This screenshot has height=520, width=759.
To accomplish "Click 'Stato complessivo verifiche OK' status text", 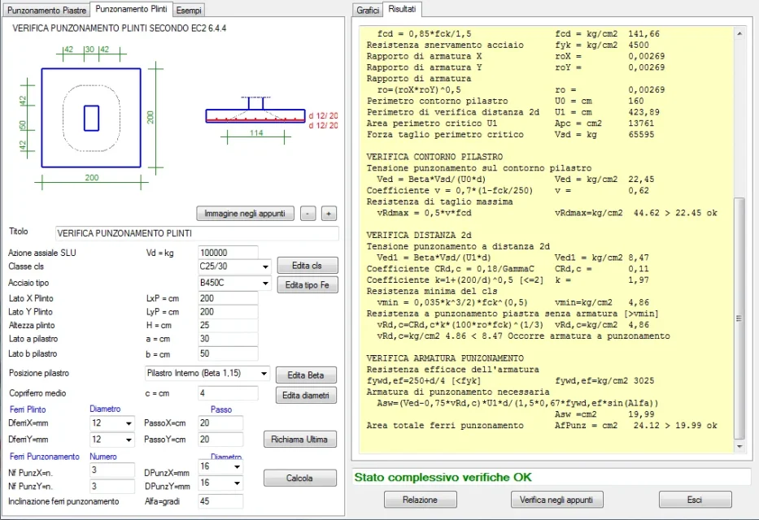I will [x=443, y=477].
